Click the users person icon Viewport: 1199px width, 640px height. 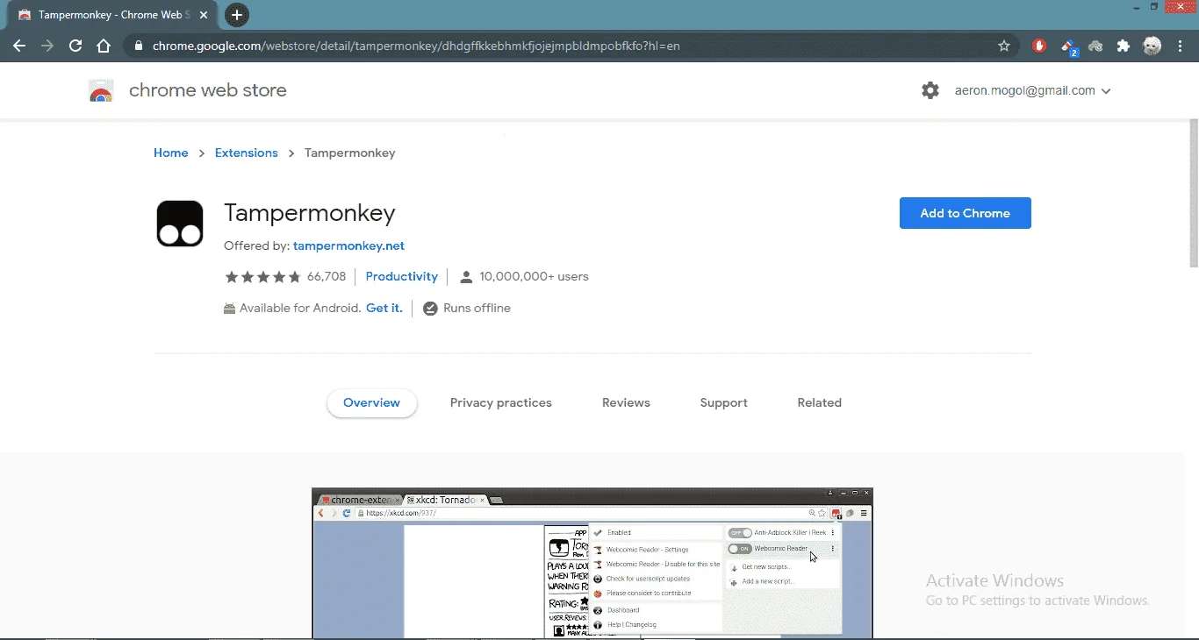pos(466,277)
